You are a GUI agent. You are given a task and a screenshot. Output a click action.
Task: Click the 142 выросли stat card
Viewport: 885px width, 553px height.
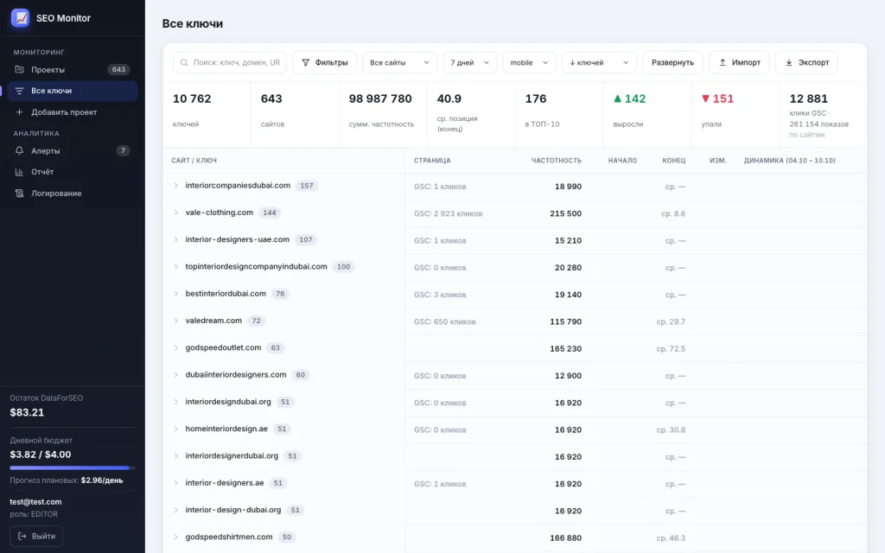[647, 115]
